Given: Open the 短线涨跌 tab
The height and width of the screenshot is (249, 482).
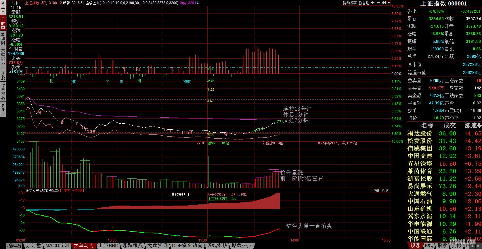Looking at the screenshot, I should (x=217, y=246).
